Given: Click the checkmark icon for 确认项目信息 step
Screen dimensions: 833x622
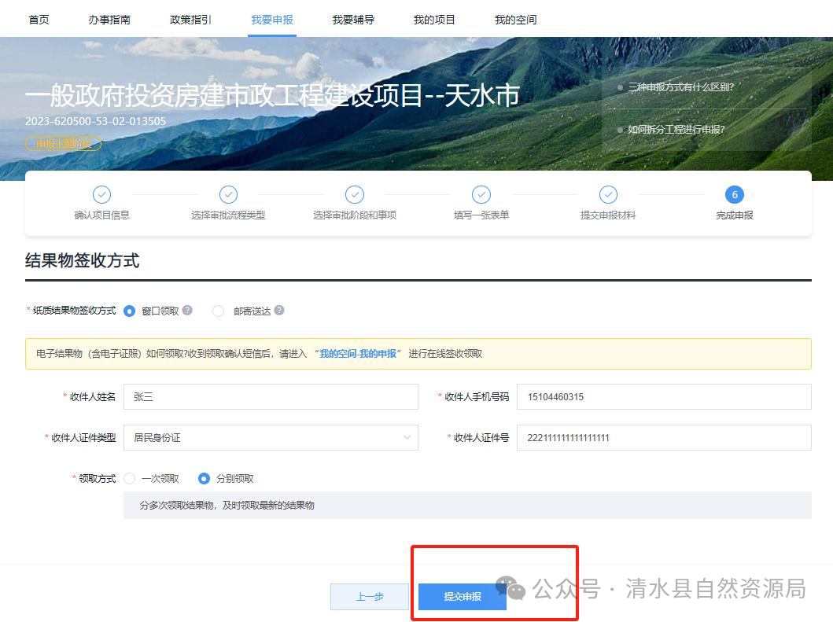Looking at the screenshot, I should [101, 194].
